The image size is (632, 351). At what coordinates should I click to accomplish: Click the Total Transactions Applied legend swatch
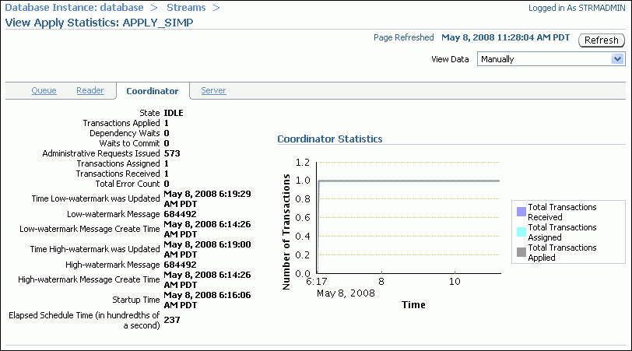[x=521, y=252]
